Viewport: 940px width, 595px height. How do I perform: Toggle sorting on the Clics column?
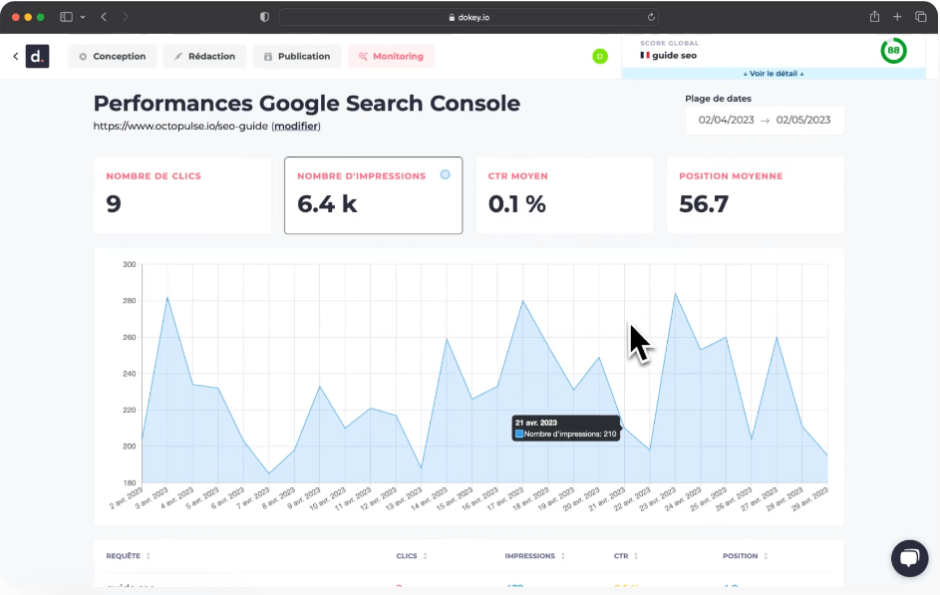[x=423, y=556]
